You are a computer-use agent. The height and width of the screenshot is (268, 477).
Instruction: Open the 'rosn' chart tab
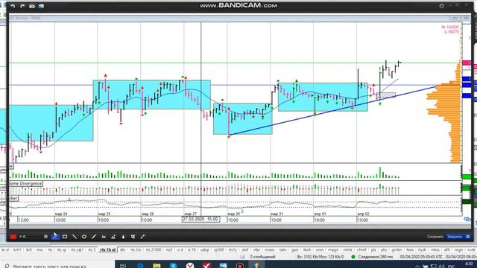click(x=320, y=250)
